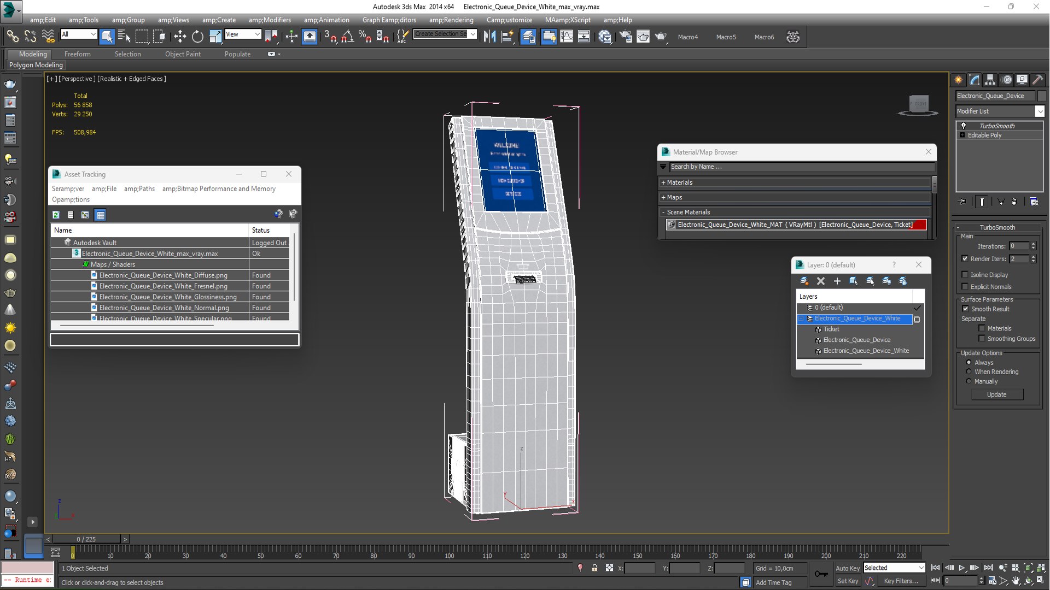The height and width of the screenshot is (590, 1050).
Task: Open the Render Setup teapot icon
Action: 625,37
